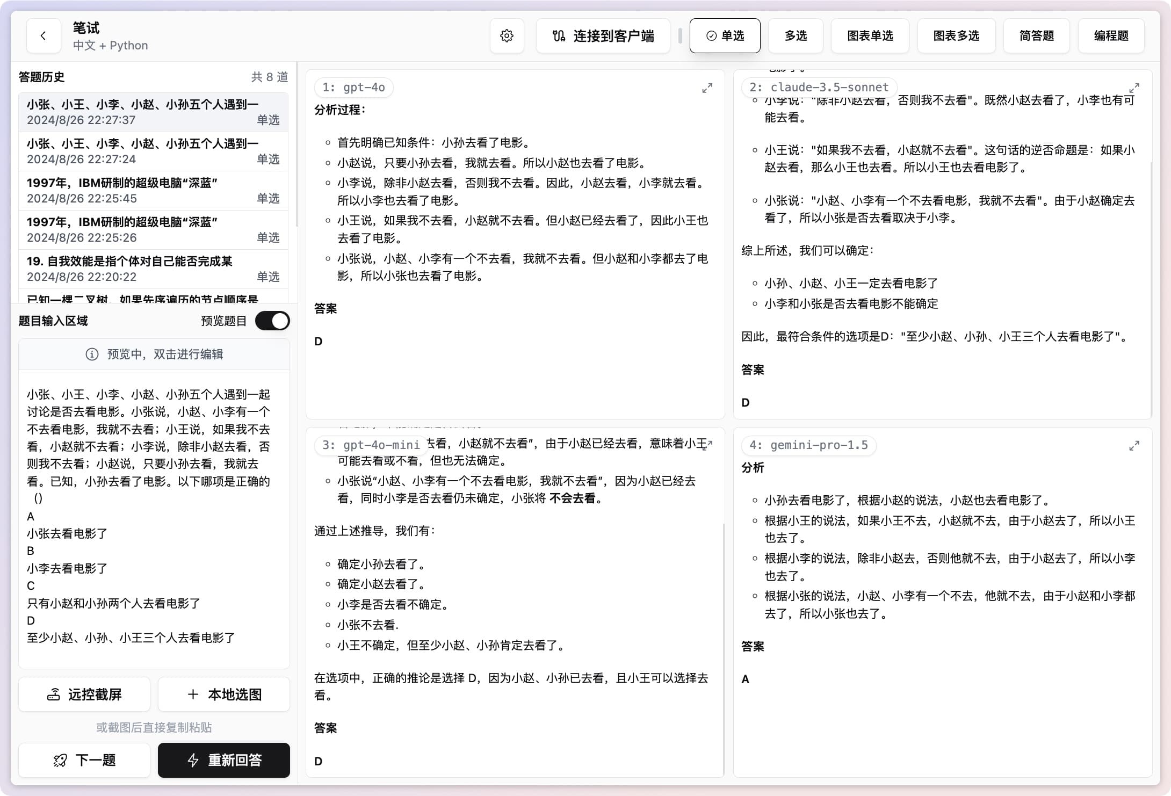The image size is (1171, 796).
Task: Click option D text 至少小赵、小孙、小王三个人
Action: [131, 638]
